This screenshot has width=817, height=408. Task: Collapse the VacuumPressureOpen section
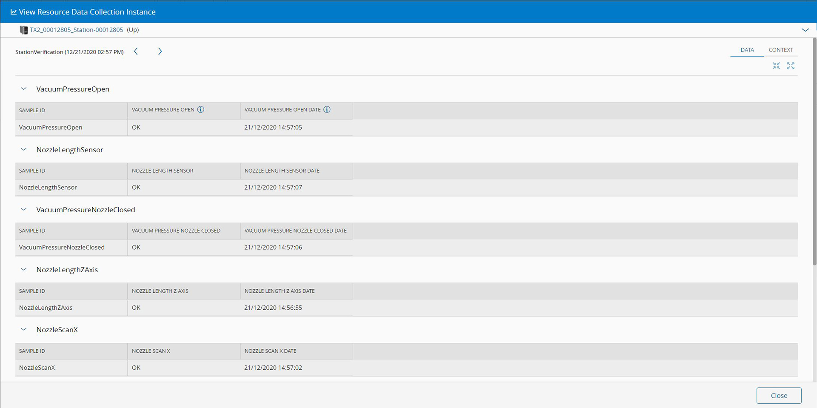[x=24, y=89]
